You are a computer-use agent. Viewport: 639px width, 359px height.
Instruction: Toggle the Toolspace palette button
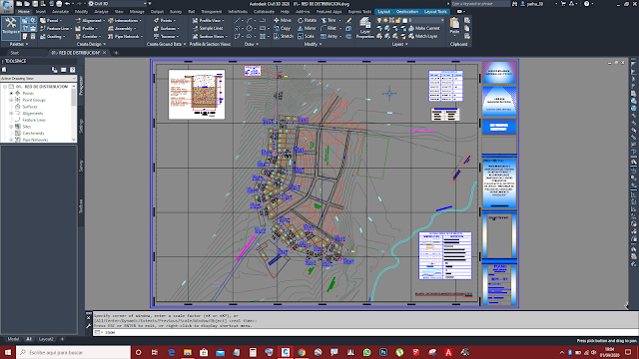(11, 28)
